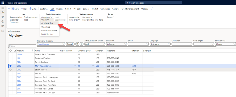
Task: Expand the navigation pane hamburger icon
Action: click(x=3, y=8)
